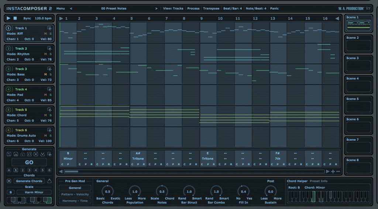Open the Harm Minor scale dropdown
This screenshot has height=209, width=378.
point(34,192)
